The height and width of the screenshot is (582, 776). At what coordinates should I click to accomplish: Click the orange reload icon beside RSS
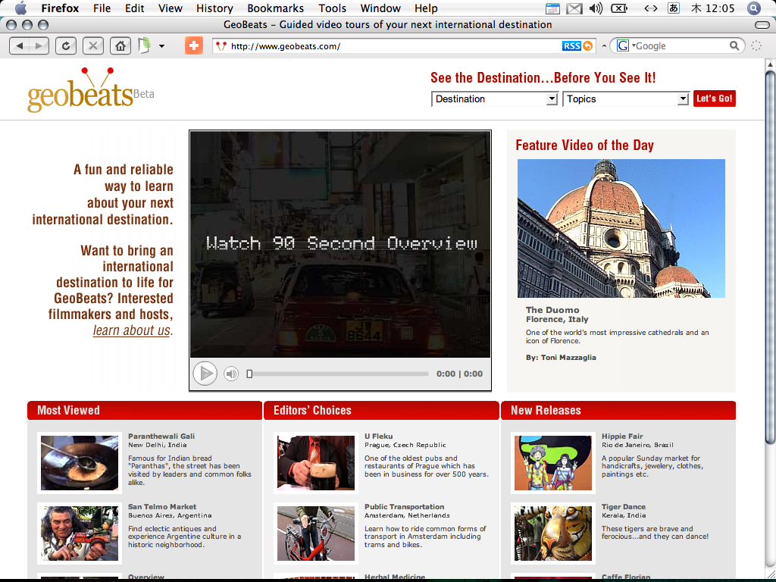pyautogui.click(x=587, y=46)
